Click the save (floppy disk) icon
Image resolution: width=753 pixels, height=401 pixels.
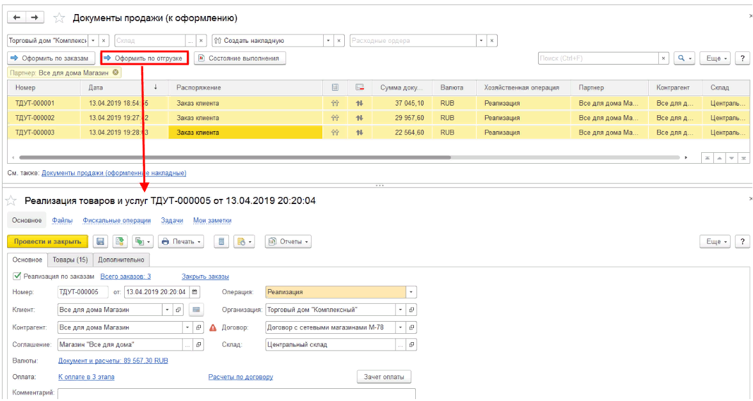pyautogui.click(x=100, y=242)
